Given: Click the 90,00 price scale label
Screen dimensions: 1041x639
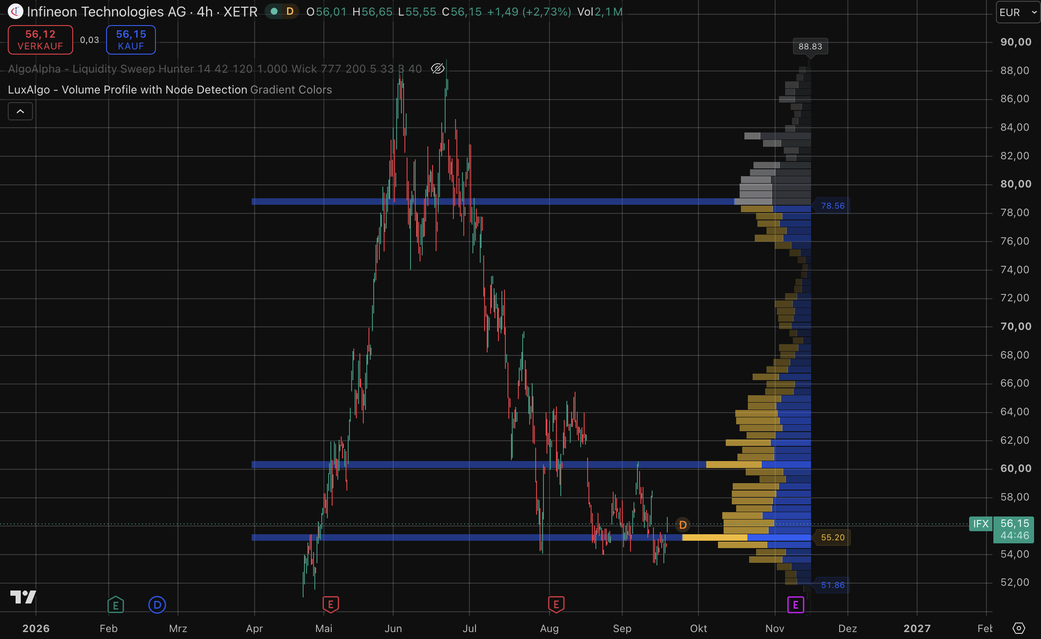Looking at the screenshot, I should [1016, 42].
